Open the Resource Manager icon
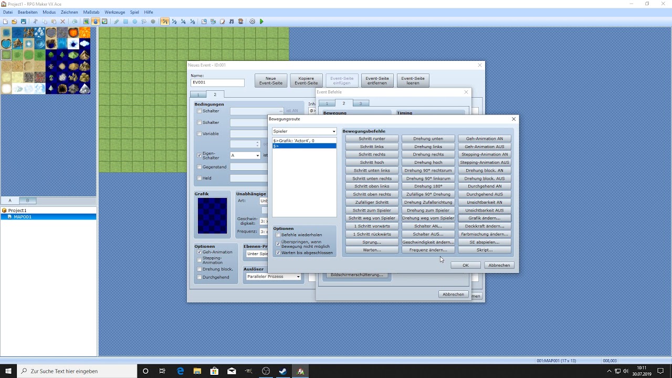The image size is (672, 378). click(x=213, y=22)
